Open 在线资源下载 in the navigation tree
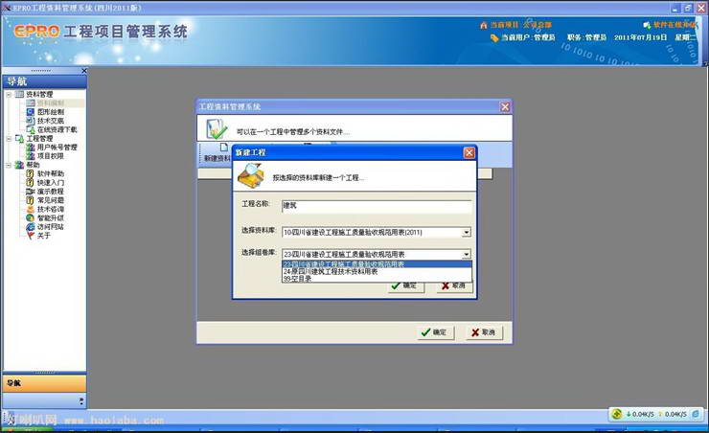Viewport: 709px width, 433px height. pos(57,129)
